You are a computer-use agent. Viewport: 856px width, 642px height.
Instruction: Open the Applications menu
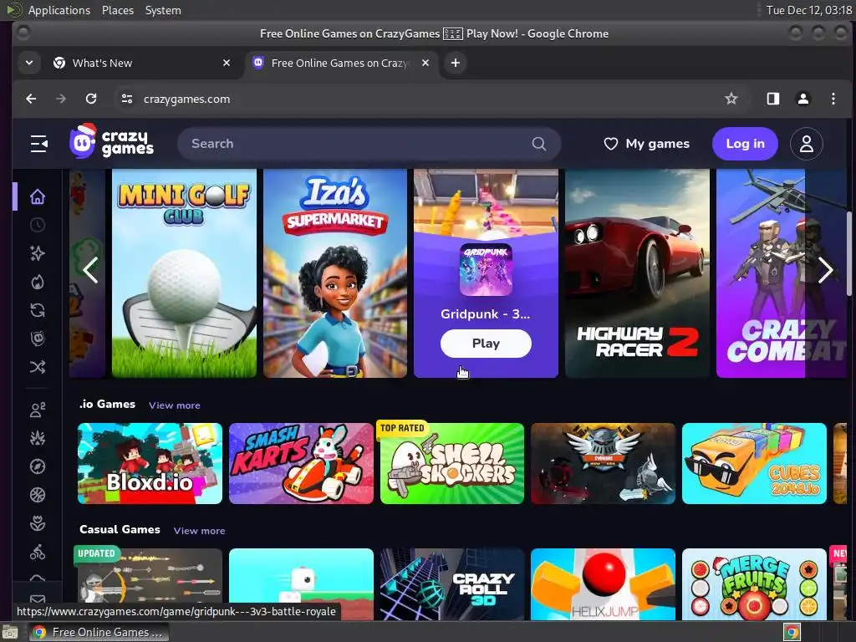(x=59, y=10)
